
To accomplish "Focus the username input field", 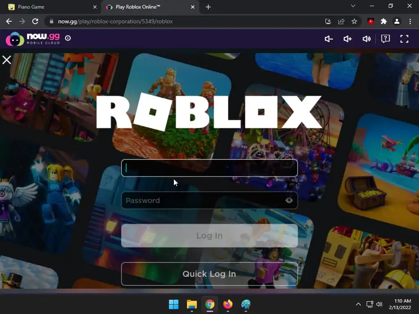I will 209,168.
